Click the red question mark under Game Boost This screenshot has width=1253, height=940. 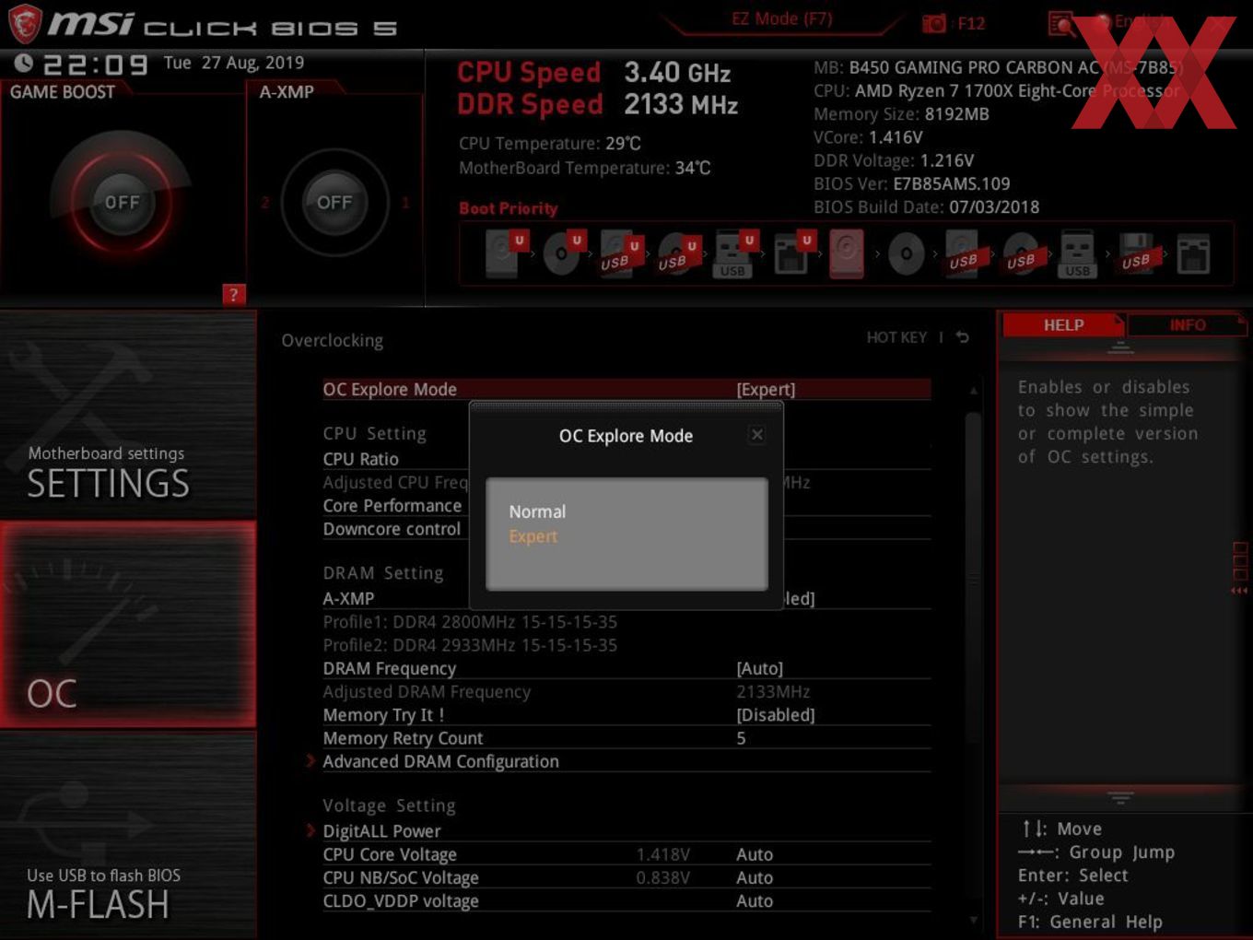pos(233,295)
